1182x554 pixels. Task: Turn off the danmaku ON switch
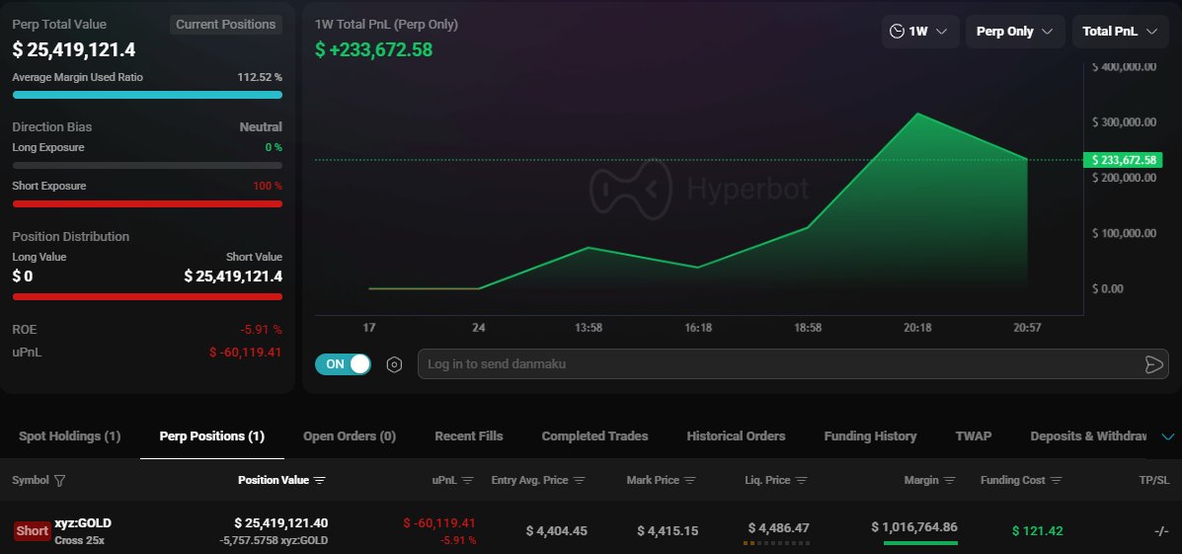point(343,364)
